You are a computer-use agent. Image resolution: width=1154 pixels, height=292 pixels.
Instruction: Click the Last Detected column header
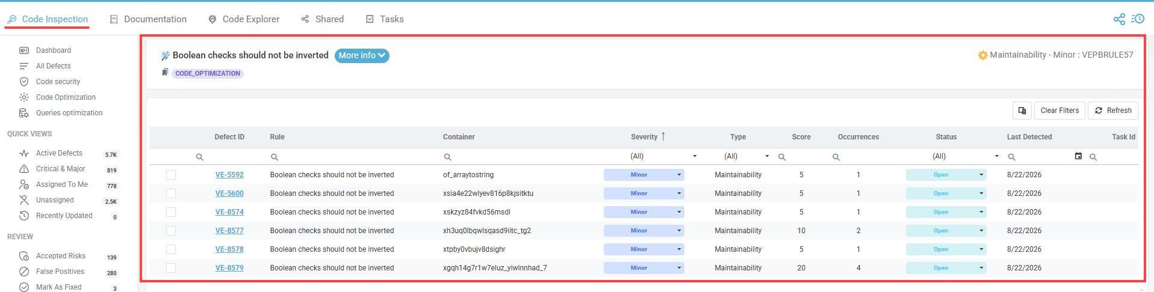(x=1029, y=137)
